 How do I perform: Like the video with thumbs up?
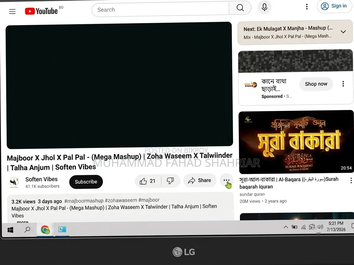click(x=148, y=181)
